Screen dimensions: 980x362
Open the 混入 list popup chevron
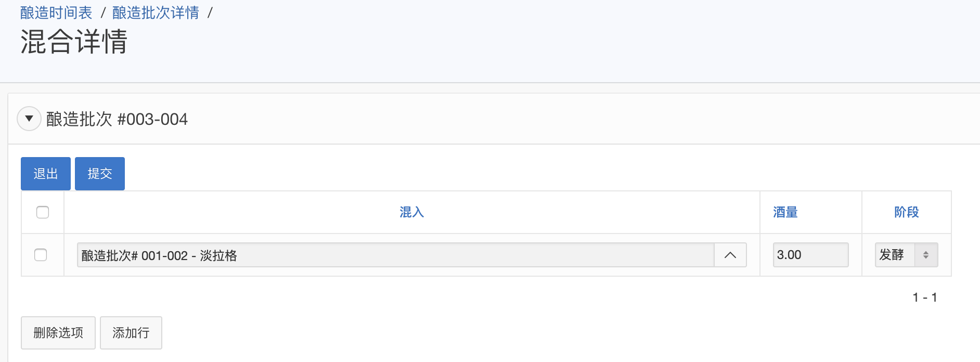point(730,255)
